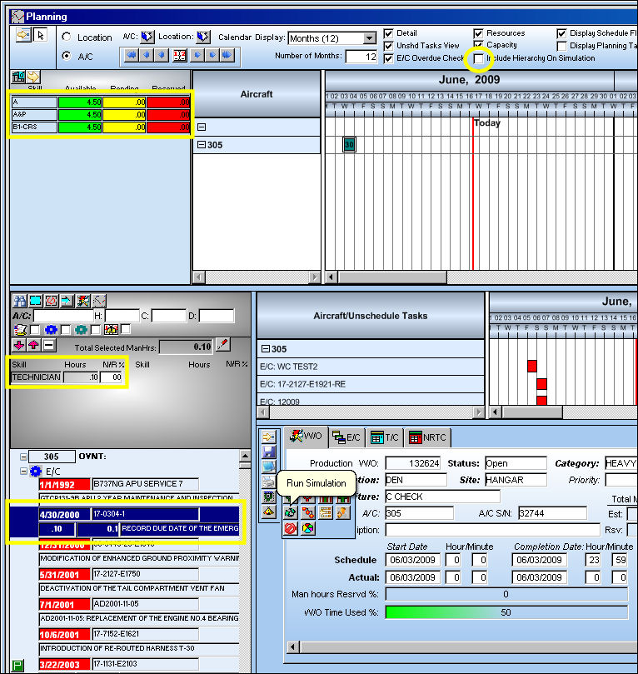
Task: Switch to the W/O tab
Action: (x=306, y=437)
